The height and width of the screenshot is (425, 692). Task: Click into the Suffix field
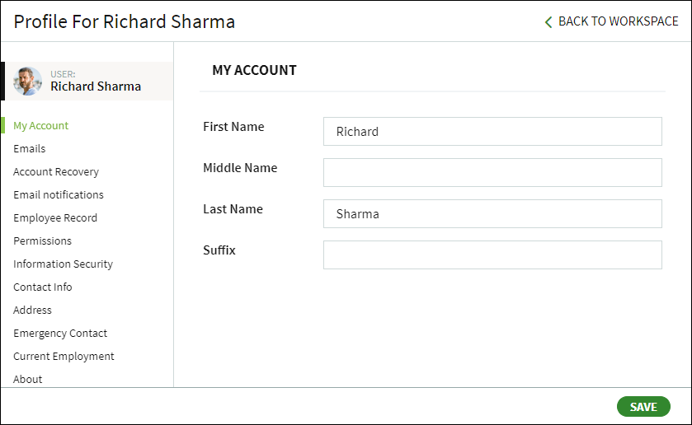pyautogui.click(x=492, y=255)
